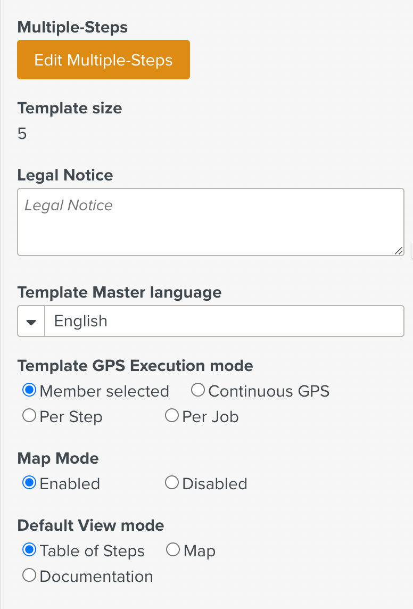Select the Member selected GPS mode
This screenshot has height=609, width=413.
29,391
